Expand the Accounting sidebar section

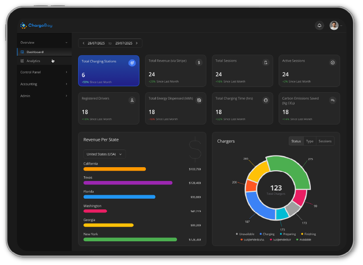click(x=44, y=84)
